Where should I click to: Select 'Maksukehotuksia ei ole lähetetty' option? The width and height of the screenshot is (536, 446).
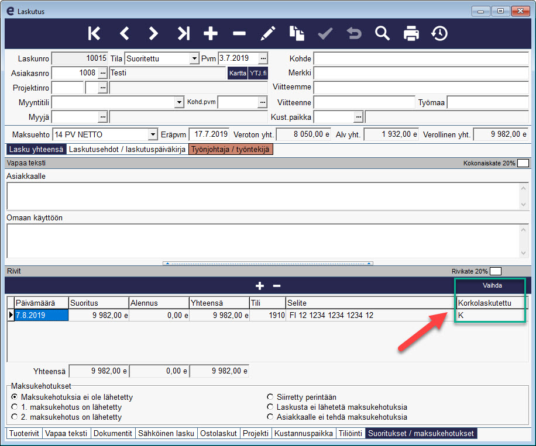(15, 397)
